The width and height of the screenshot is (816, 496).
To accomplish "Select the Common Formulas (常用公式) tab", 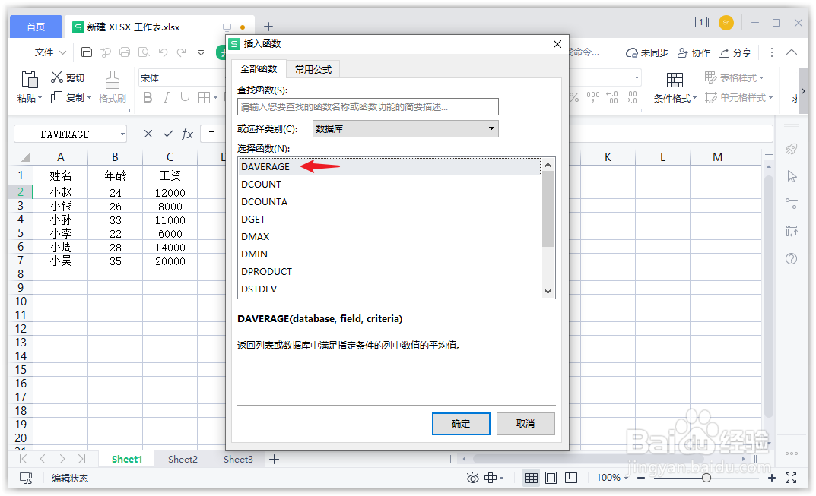I will pyautogui.click(x=313, y=69).
